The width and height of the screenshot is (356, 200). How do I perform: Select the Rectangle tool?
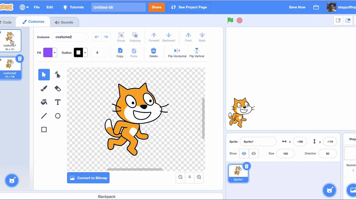tap(44, 129)
